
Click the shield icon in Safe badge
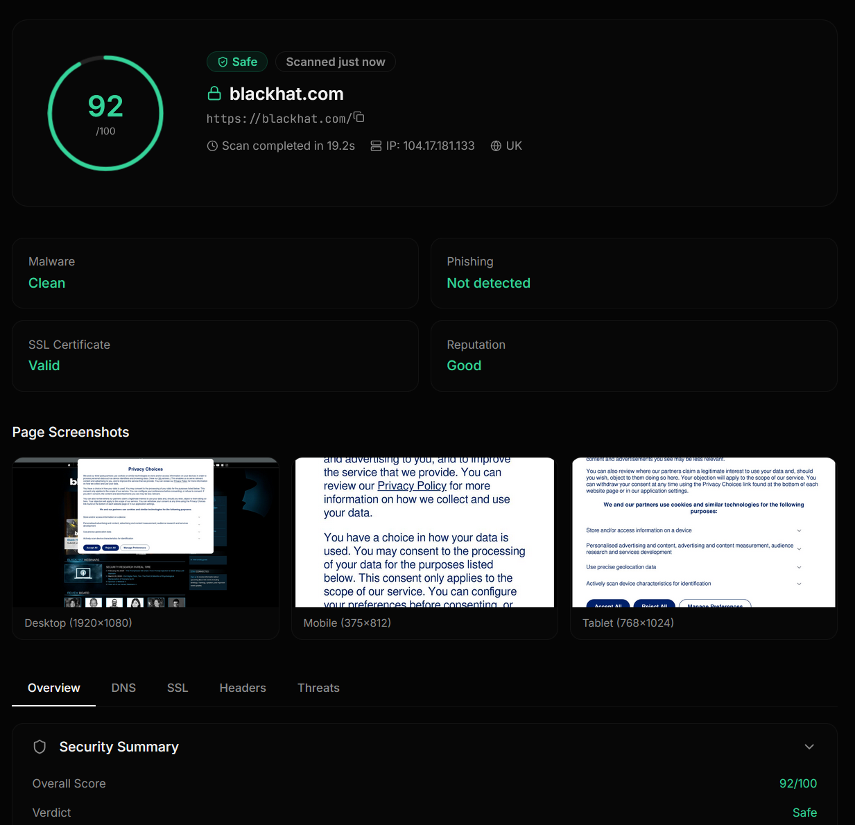pos(223,62)
